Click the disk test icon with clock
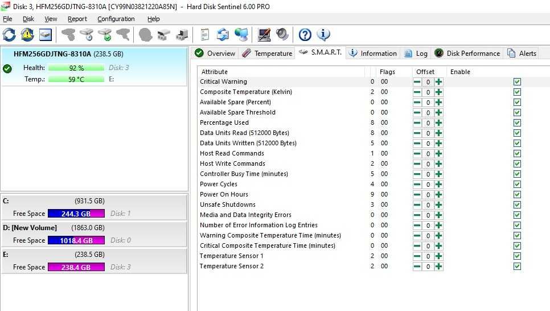This screenshot has height=311, width=550. (x=87, y=35)
